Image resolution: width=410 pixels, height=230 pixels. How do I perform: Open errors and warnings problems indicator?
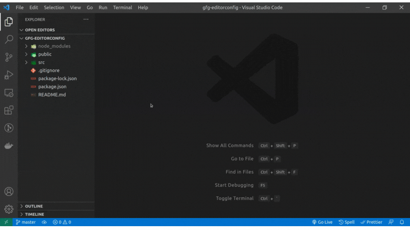62,222
